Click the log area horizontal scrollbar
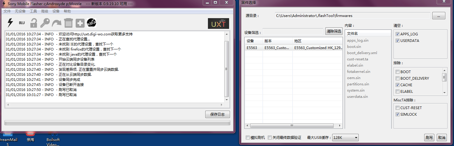 click(x=115, y=105)
